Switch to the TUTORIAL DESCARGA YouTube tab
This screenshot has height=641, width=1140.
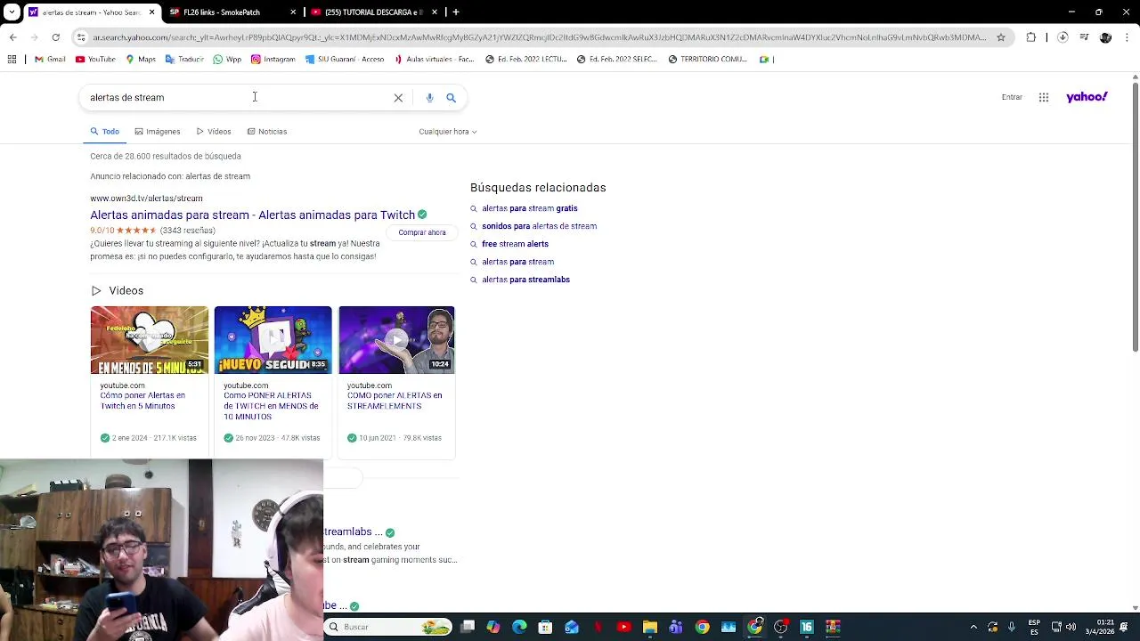[x=372, y=12]
